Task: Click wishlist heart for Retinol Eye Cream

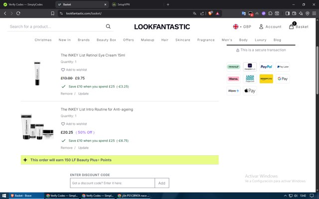Action: point(63,70)
